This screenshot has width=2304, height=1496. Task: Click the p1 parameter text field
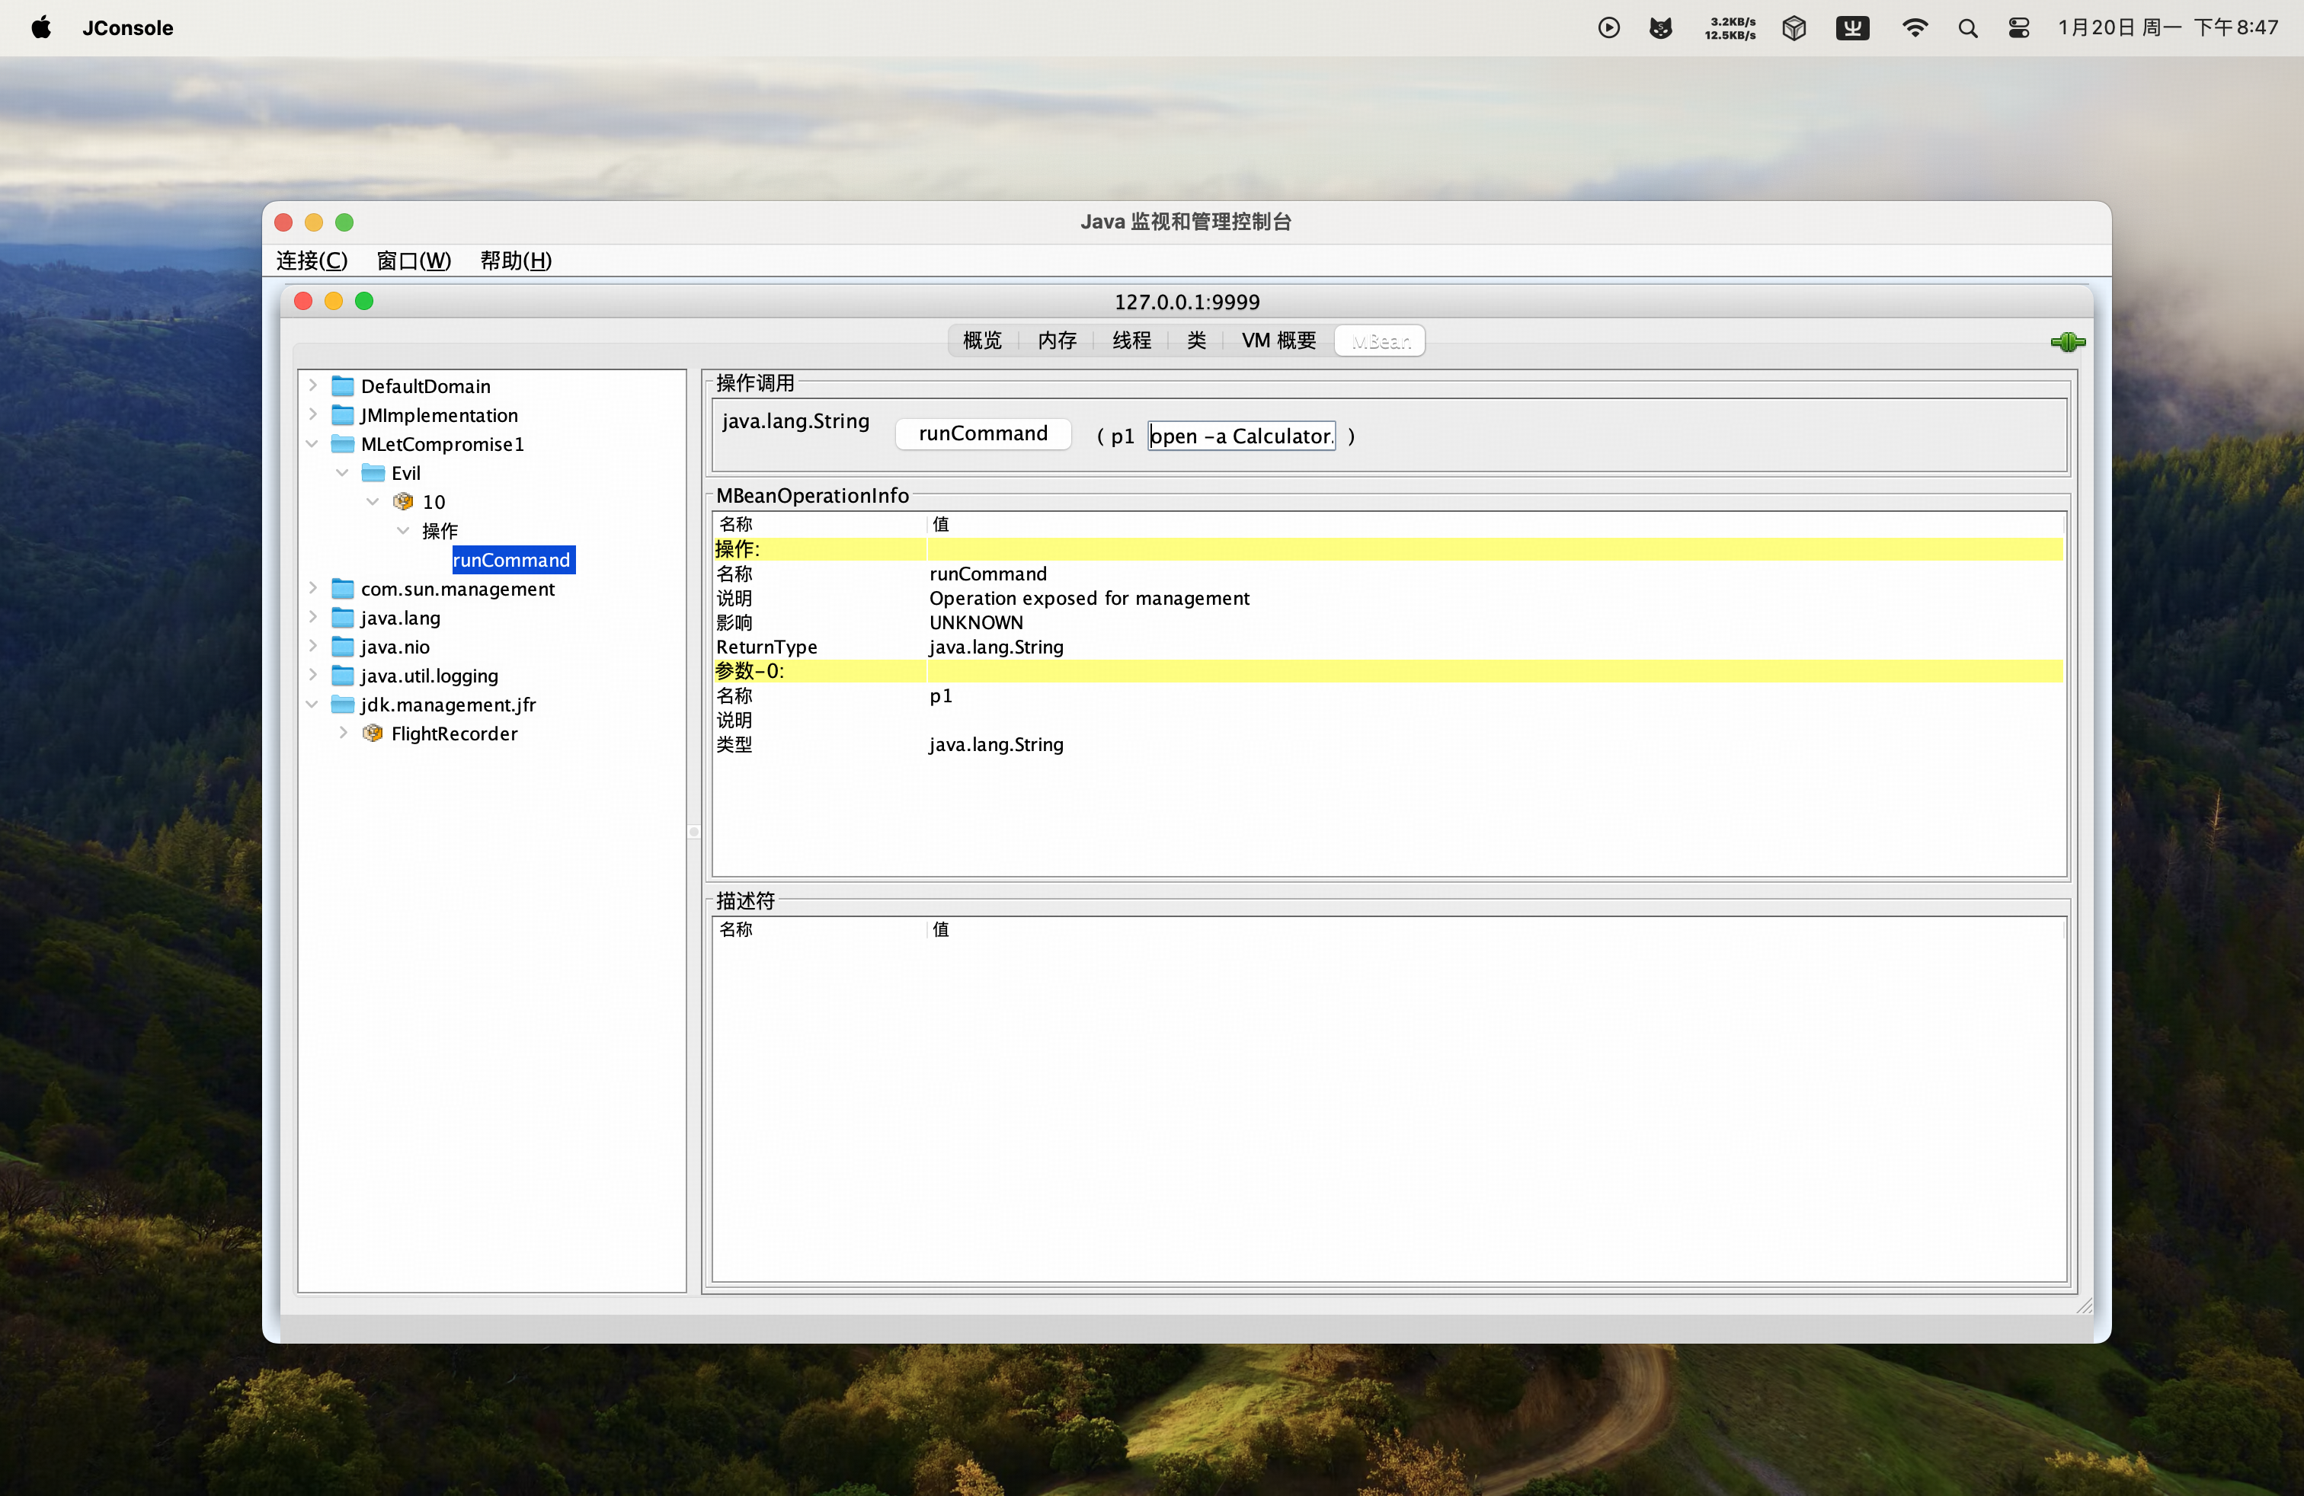(x=1241, y=436)
